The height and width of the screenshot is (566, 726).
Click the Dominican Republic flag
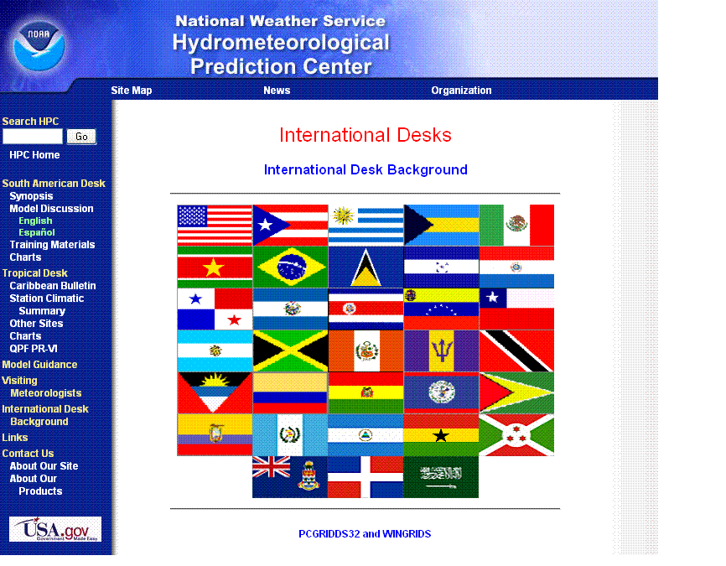pos(366,477)
